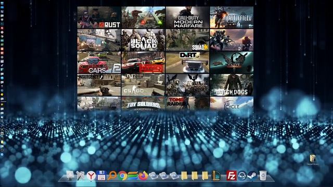
Task: Select the DiRT 3 game tile
Action: coord(187,62)
